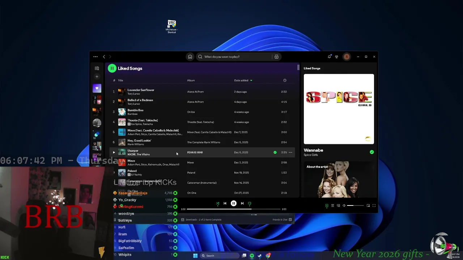Expand Your Library sidebar
Viewport: 463px width, 260px height.
(x=97, y=68)
